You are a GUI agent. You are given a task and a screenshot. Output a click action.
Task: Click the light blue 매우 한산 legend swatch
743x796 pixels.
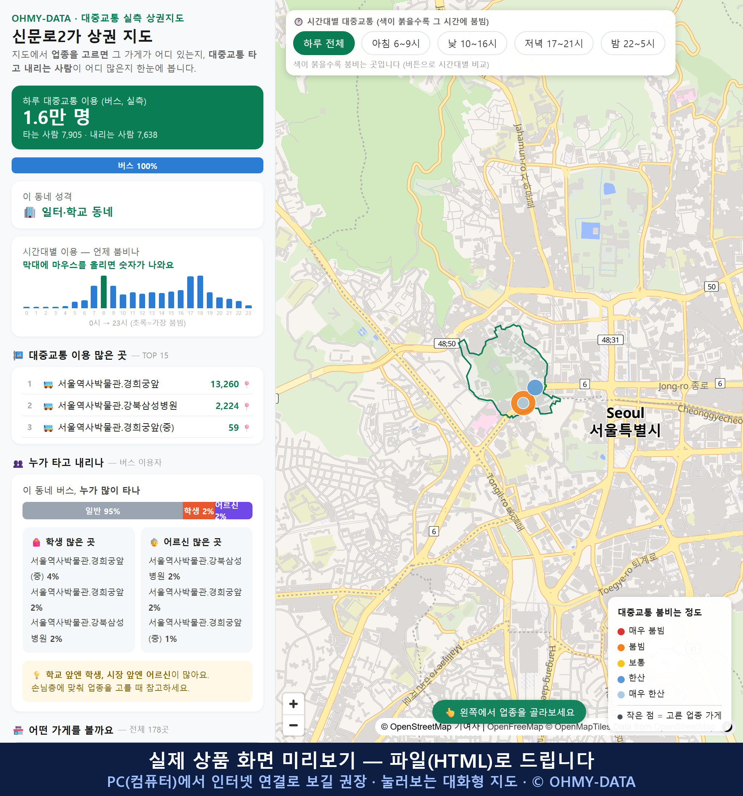coord(621,695)
